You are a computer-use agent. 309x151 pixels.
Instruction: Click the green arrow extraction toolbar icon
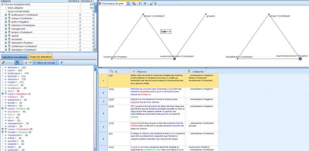tap(30, 63)
